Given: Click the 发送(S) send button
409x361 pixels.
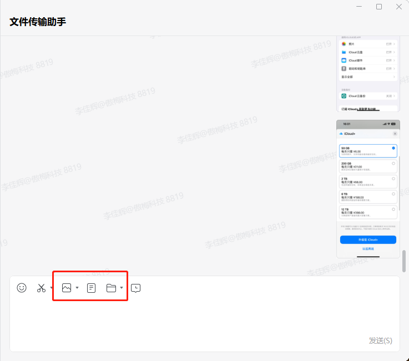Looking at the screenshot, I should (x=380, y=340).
